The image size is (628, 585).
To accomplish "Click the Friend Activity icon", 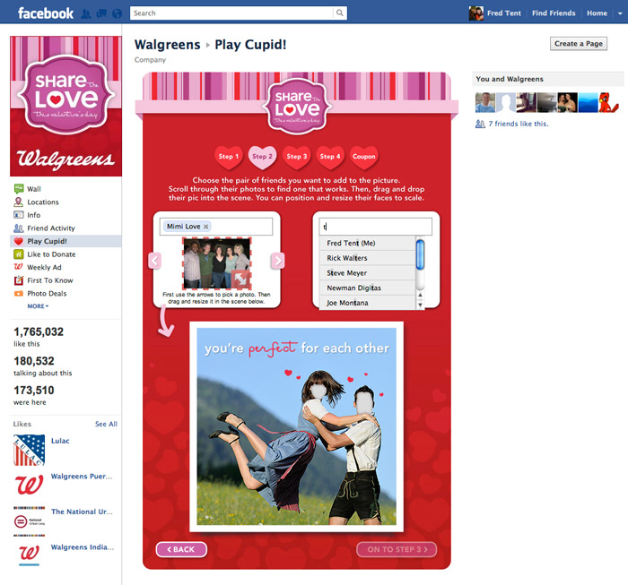I will point(19,228).
